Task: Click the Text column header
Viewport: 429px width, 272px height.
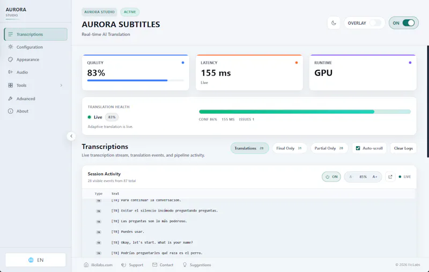Action: 115,194
